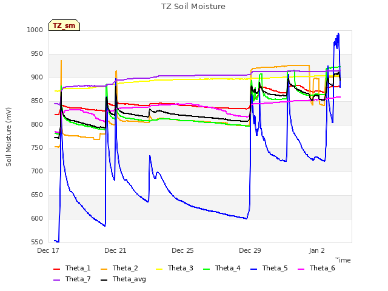388x291 pixels.
Task: Toggle Theta_3 series in legend
Action: [x=175, y=268]
